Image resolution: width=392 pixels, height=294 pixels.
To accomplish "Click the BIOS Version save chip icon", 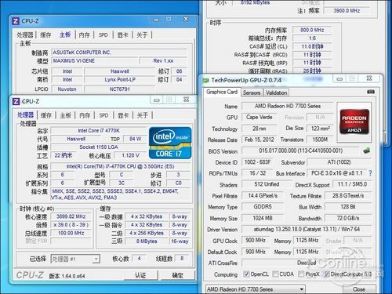I will coord(367,151).
